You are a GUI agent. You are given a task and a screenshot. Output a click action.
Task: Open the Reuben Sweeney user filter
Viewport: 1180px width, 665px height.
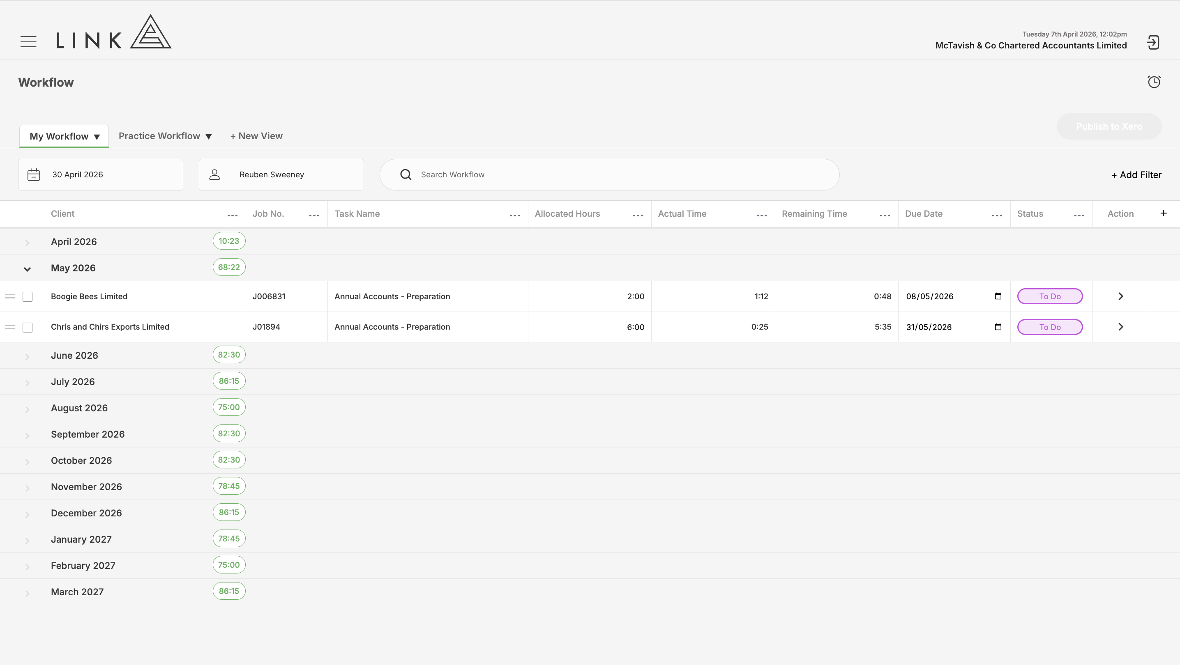point(281,175)
